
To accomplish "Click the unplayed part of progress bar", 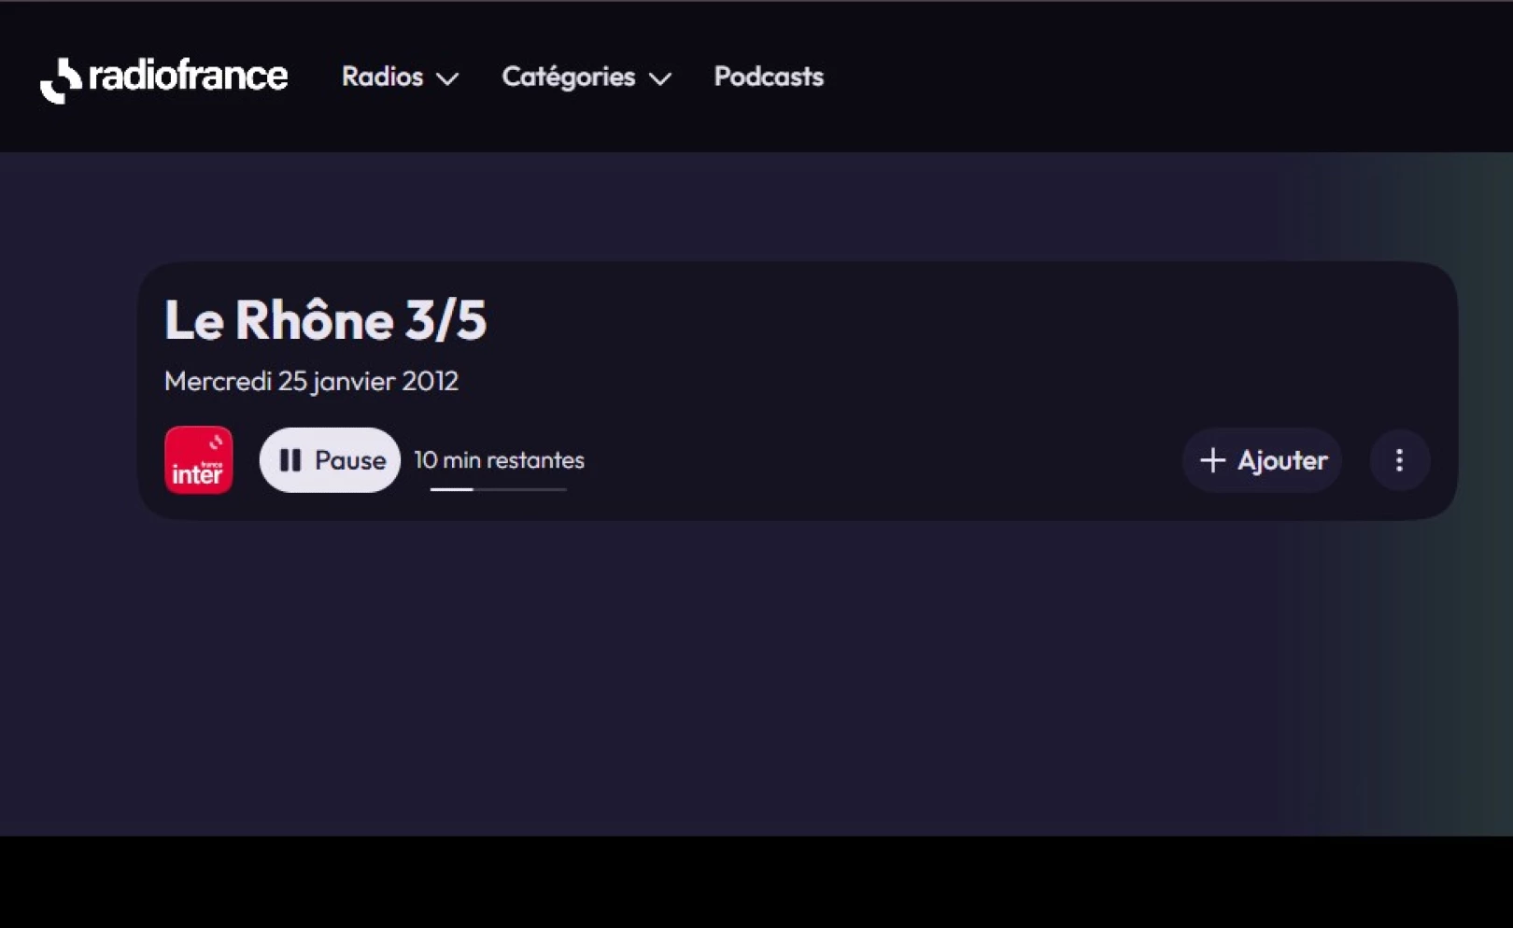I will click(520, 489).
